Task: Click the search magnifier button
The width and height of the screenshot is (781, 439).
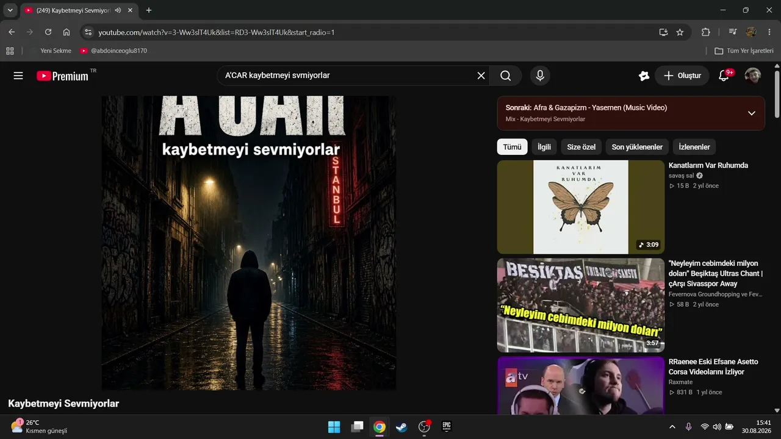Action: click(x=506, y=76)
